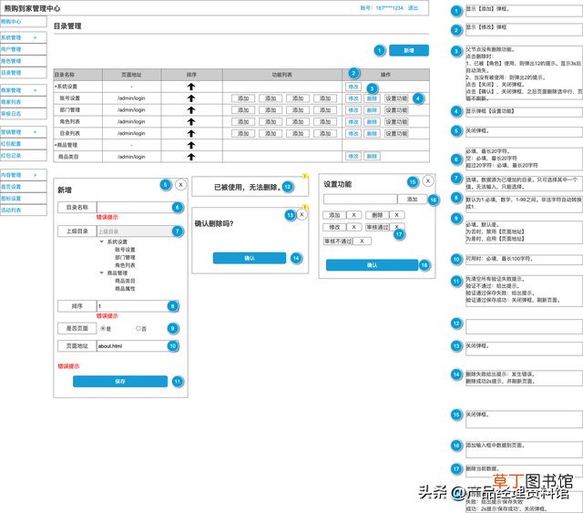
Task: Remove the 添加 tag in 设置功能 dialog
Action: point(354,215)
